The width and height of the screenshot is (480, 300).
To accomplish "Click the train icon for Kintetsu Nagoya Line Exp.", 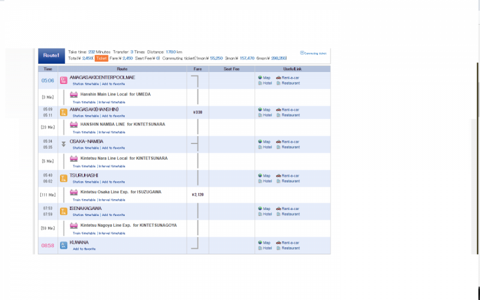I will pos(74,226).
